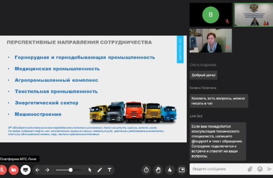
Task: Click bullet 'Агропромышленный комплекс'
Action: point(56,80)
